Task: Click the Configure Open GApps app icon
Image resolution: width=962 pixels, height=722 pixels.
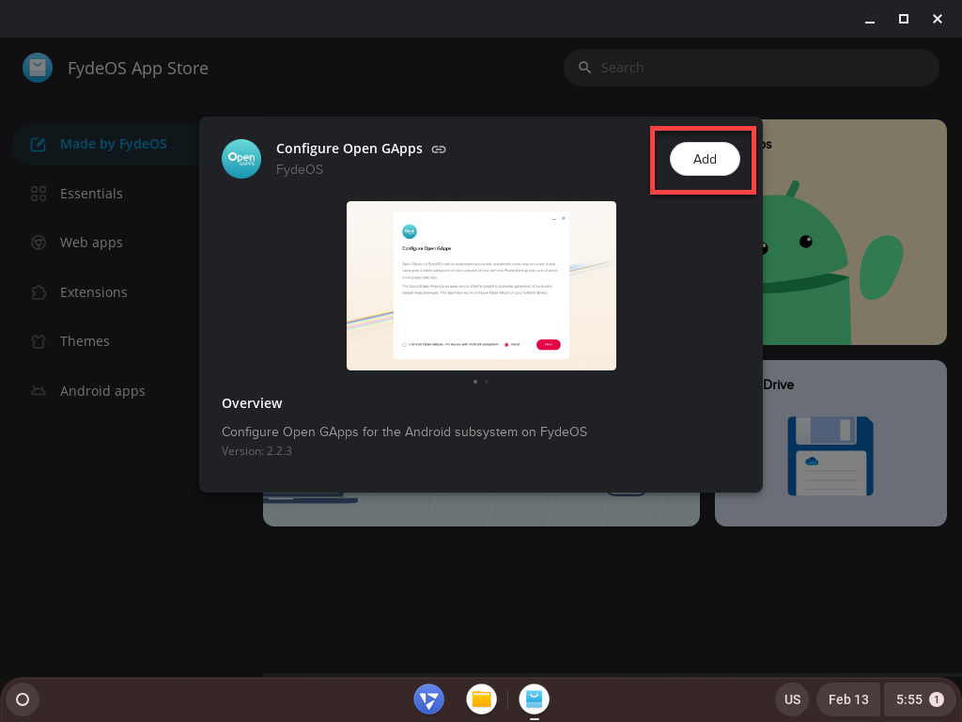Action: coord(240,158)
